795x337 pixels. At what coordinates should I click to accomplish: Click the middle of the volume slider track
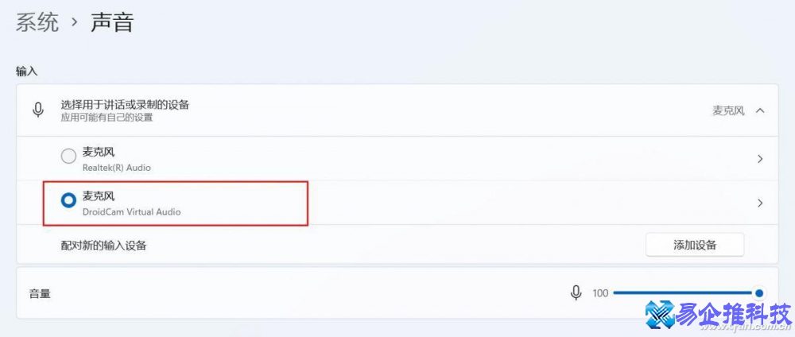click(x=685, y=293)
